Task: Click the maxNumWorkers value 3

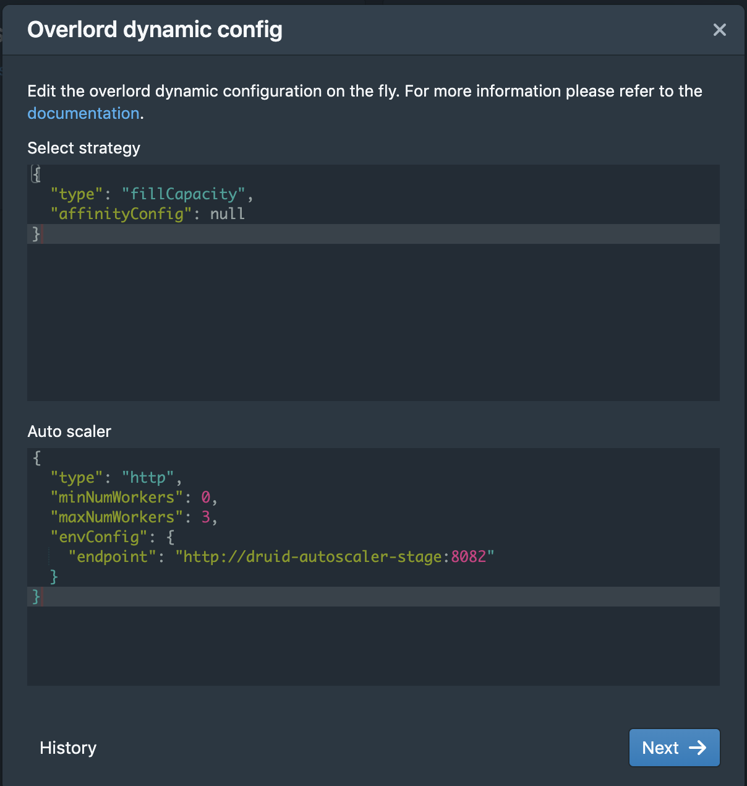Action: tap(206, 517)
